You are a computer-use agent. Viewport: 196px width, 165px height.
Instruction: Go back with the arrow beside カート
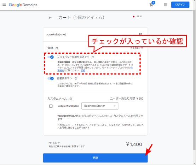[x=50, y=18]
